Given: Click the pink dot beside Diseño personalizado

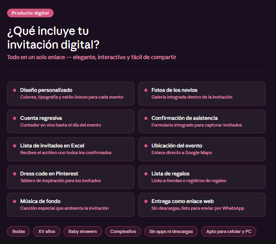Looking at the screenshot, I should point(15,90).
